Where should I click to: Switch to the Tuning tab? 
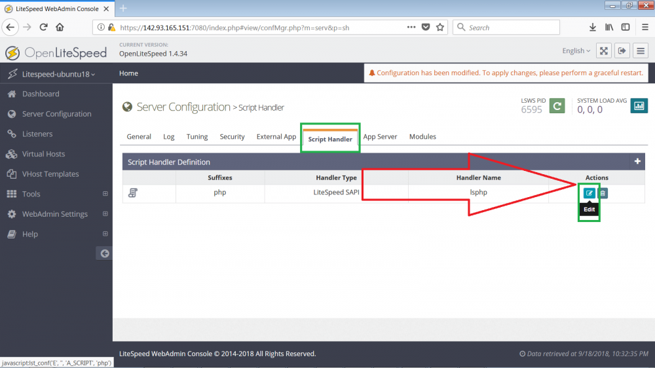tap(196, 137)
